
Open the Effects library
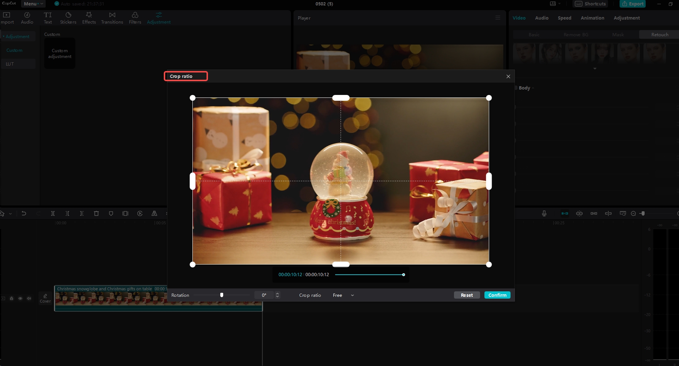tap(89, 18)
